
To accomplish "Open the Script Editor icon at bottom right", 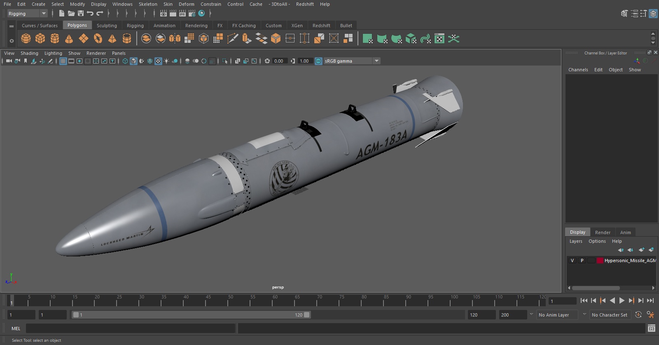I will click(x=652, y=329).
